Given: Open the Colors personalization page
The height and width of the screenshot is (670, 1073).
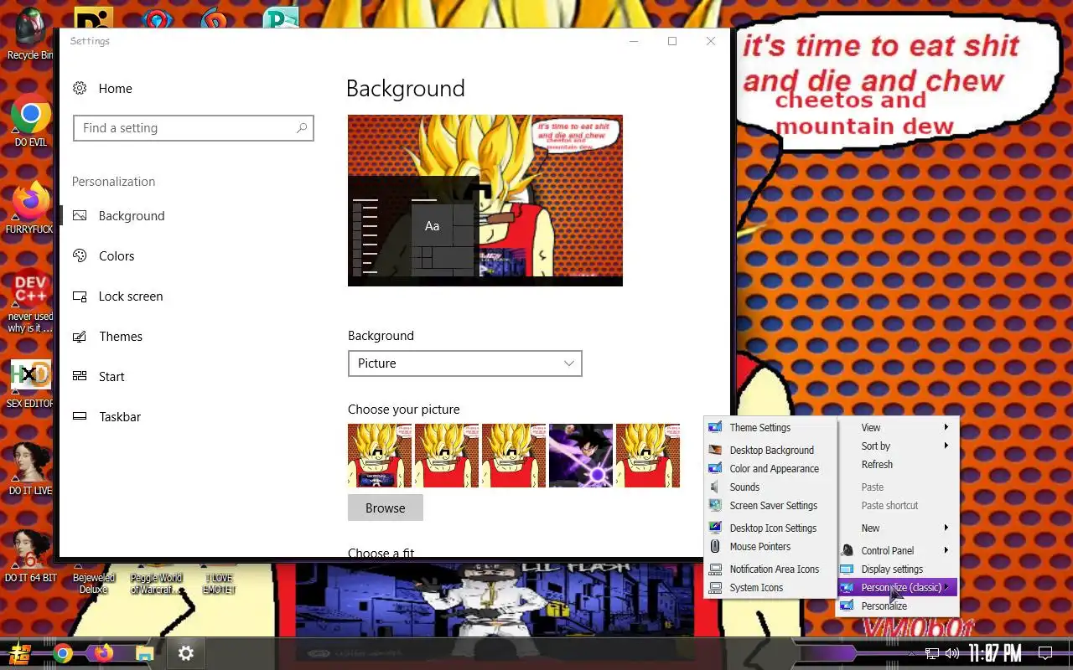Looking at the screenshot, I should pyautogui.click(x=117, y=256).
